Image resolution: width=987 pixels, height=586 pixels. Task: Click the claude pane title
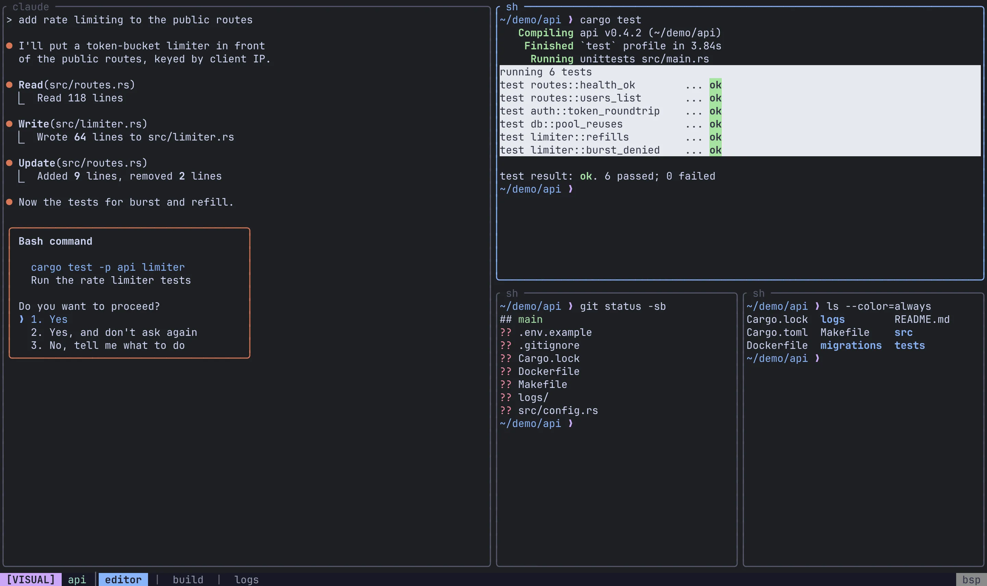(x=31, y=7)
